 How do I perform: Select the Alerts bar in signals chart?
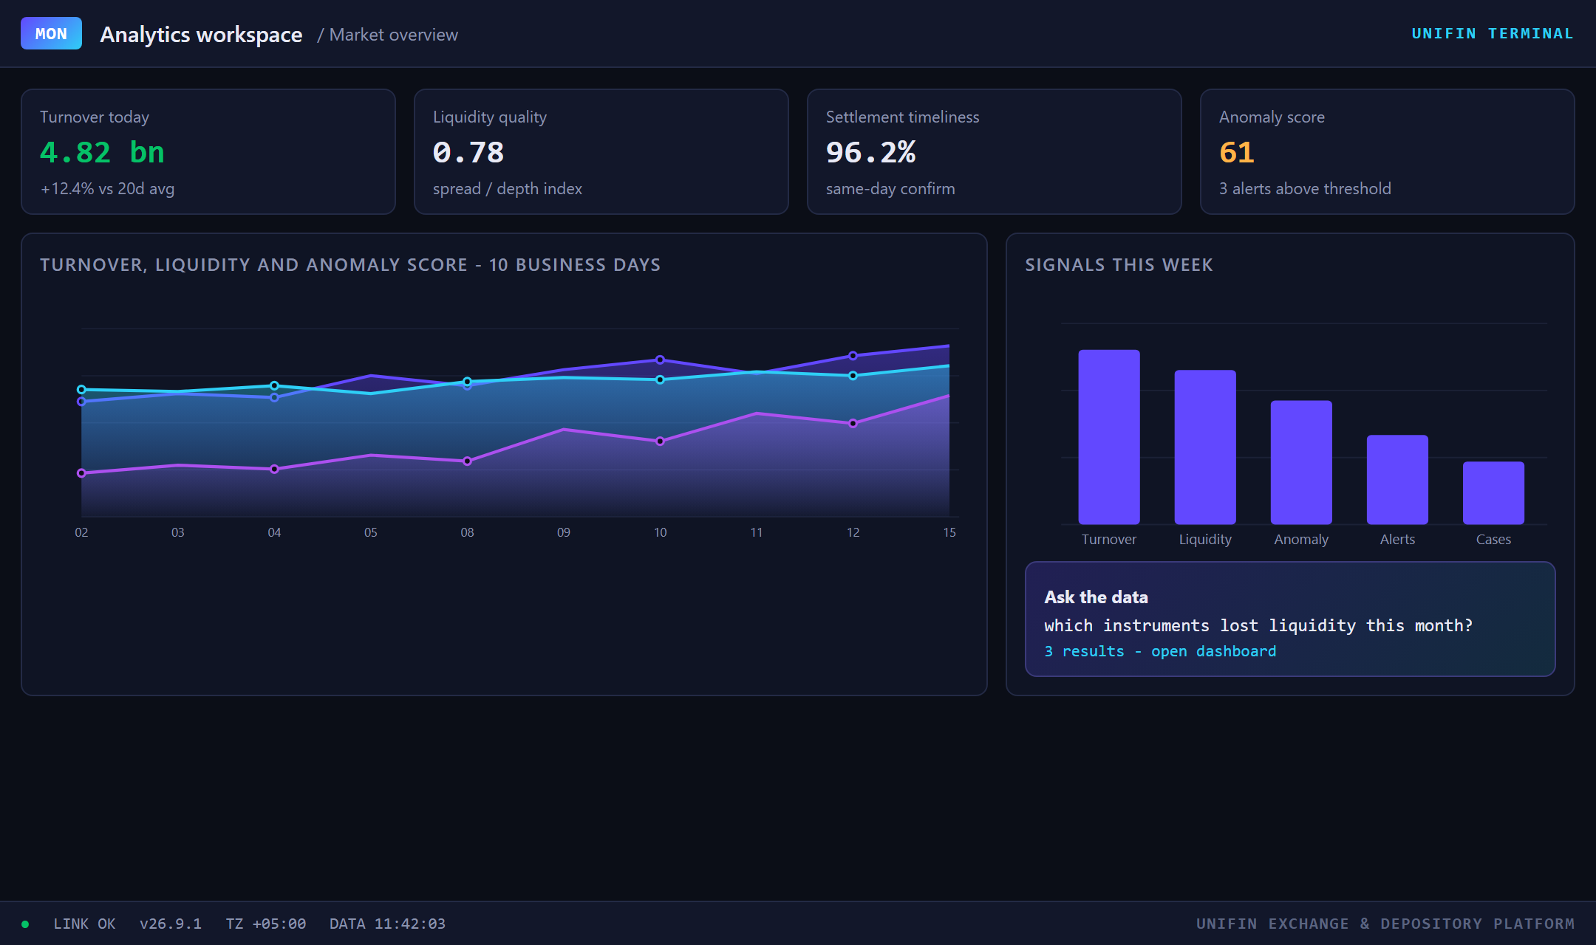[1397, 480]
